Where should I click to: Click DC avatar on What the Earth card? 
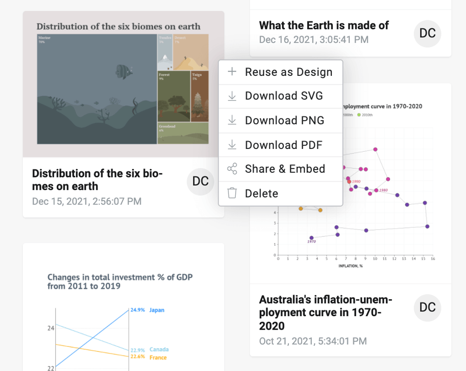(427, 33)
